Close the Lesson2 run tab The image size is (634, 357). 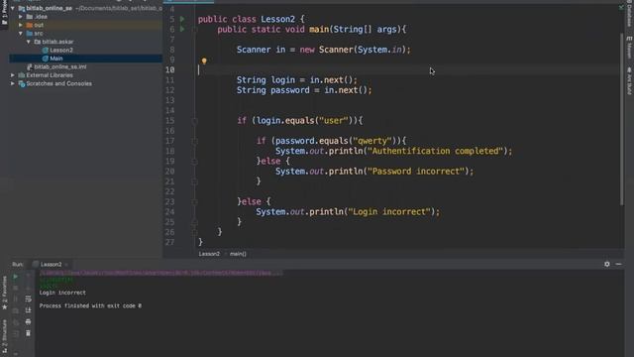point(66,265)
